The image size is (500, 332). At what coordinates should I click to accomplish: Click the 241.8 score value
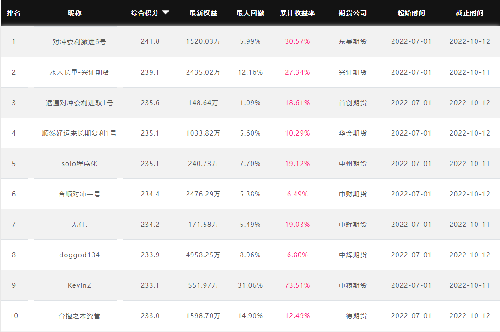coord(150,41)
